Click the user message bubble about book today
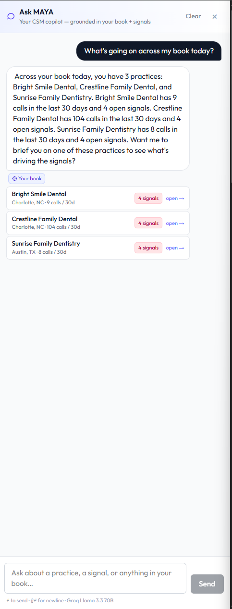This screenshot has width=232, height=609. [x=149, y=51]
